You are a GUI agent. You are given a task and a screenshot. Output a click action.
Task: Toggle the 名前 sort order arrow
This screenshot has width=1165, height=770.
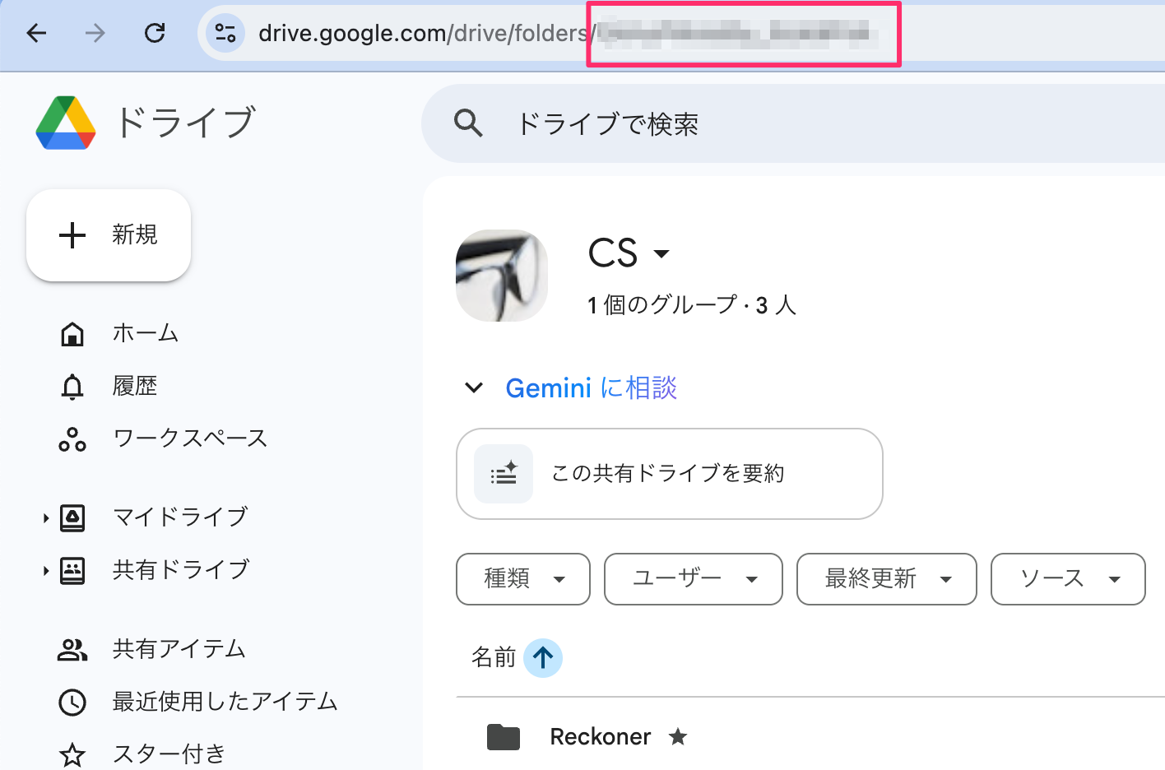[542, 657]
